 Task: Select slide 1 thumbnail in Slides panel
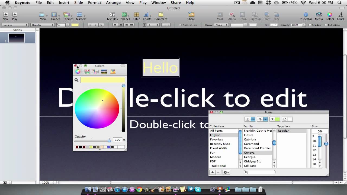17,38
